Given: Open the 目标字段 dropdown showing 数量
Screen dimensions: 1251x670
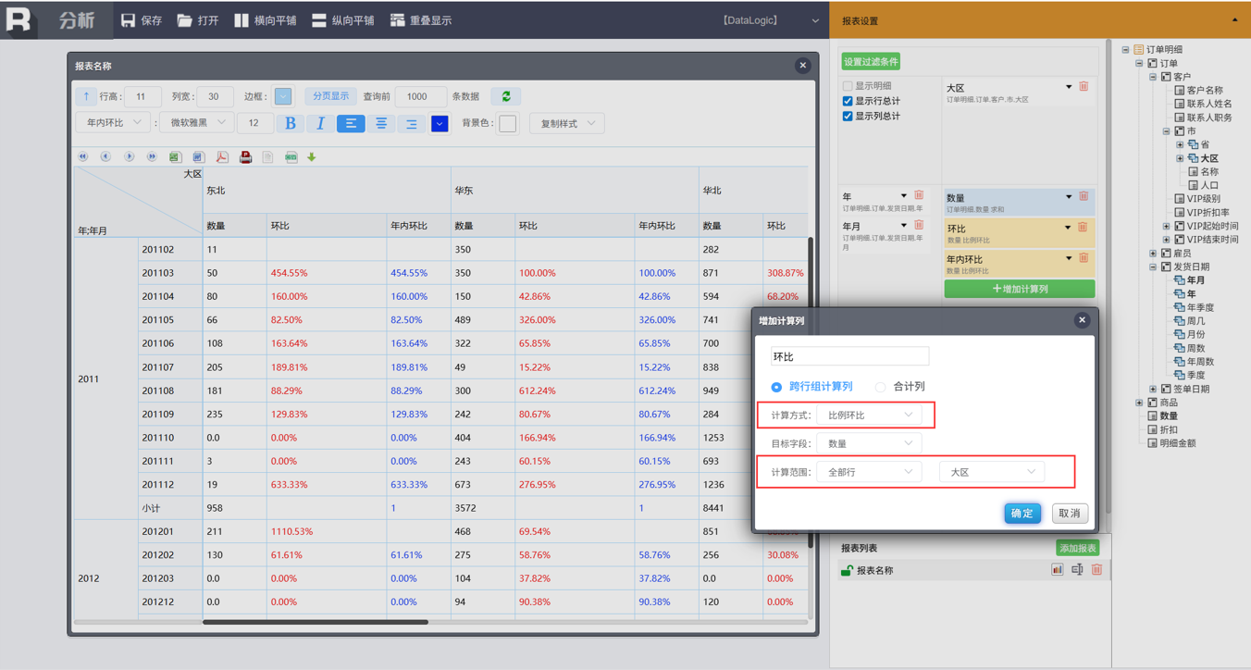Looking at the screenshot, I should [x=869, y=444].
